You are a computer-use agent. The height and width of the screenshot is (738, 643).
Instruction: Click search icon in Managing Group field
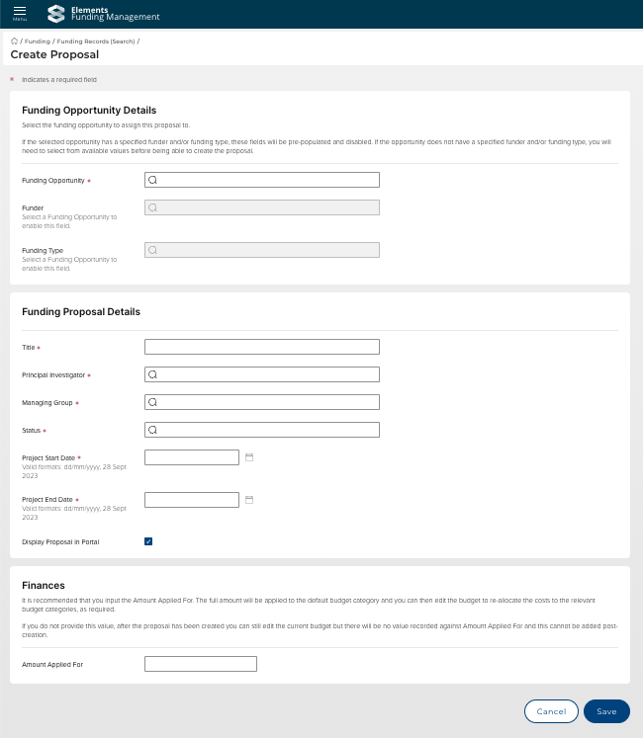[x=153, y=403]
